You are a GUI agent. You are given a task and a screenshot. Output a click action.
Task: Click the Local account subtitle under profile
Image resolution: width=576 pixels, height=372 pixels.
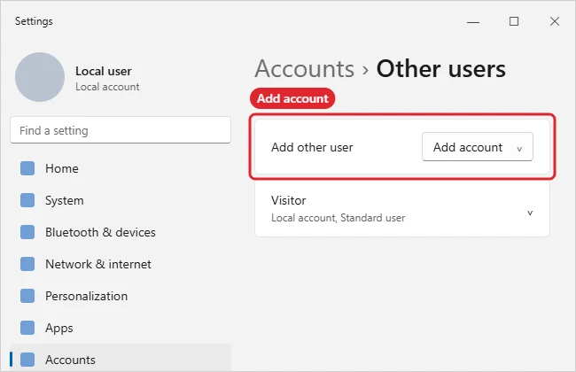107,87
